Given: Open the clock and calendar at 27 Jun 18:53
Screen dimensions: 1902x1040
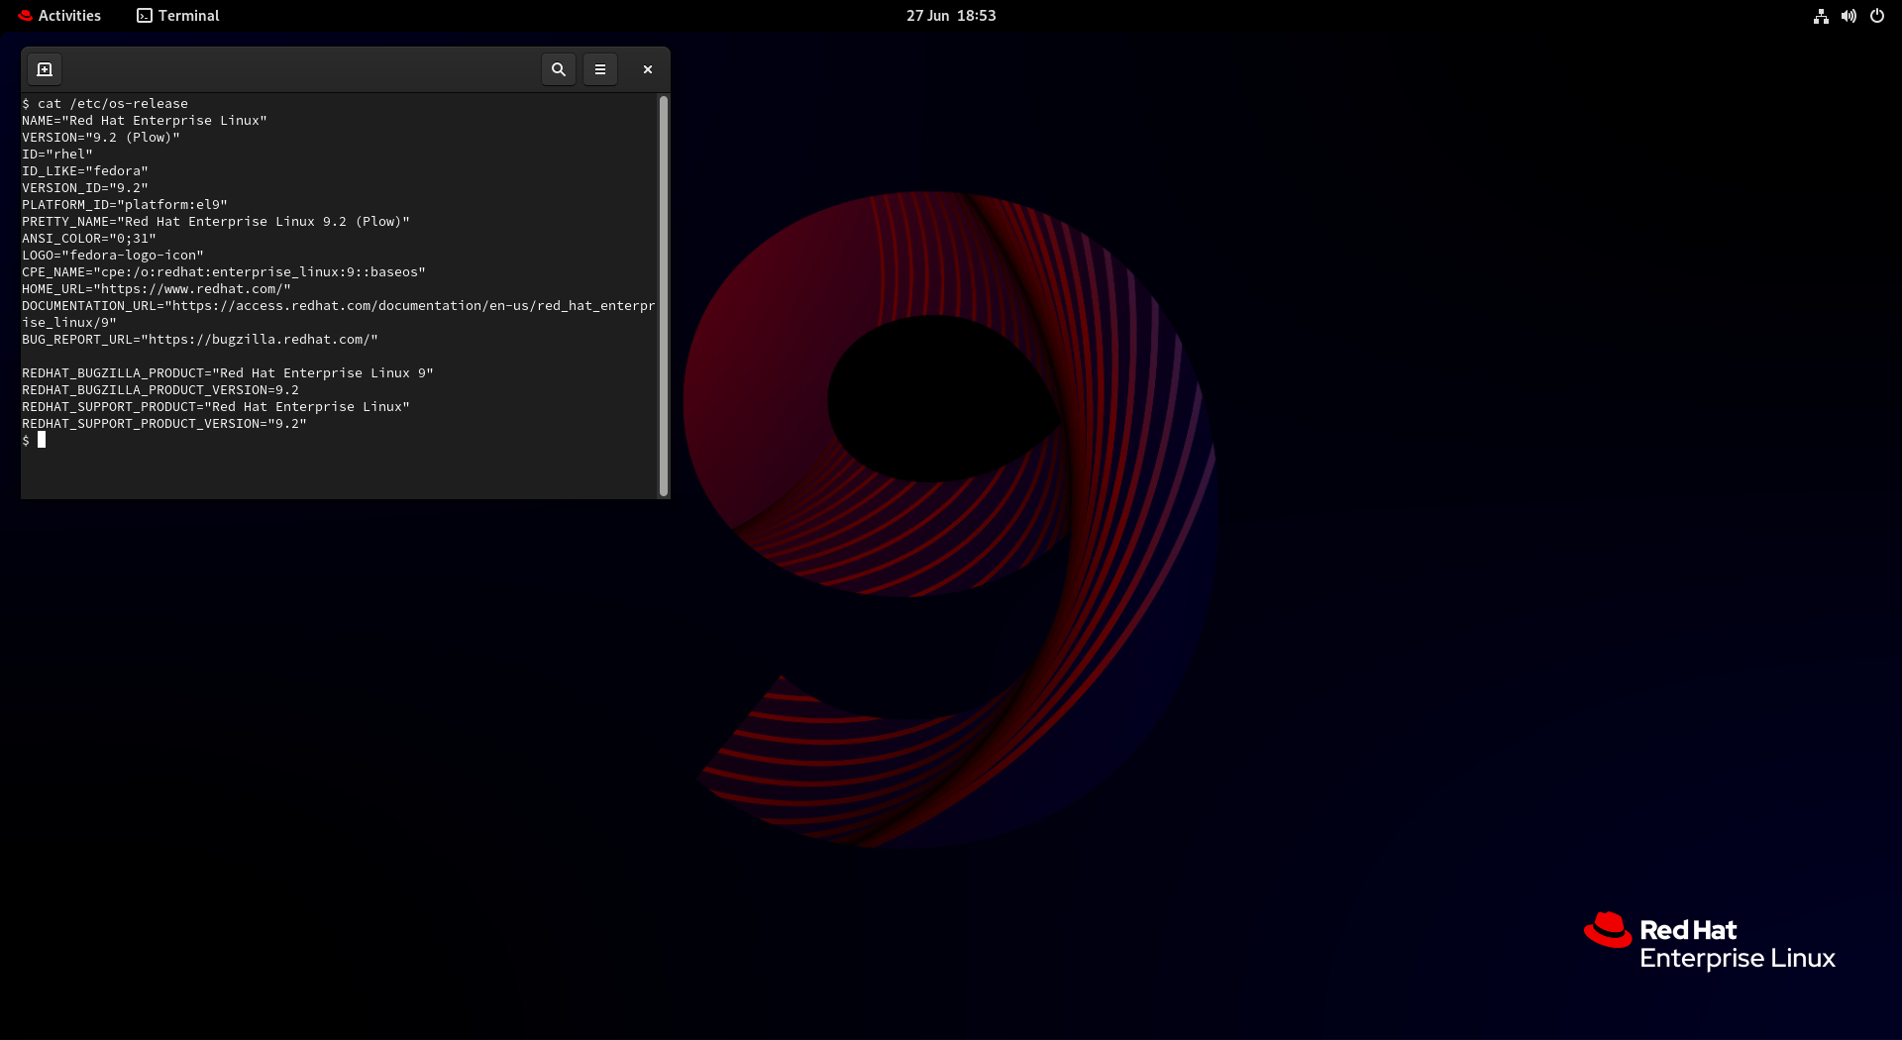Looking at the screenshot, I should click(951, 16).
